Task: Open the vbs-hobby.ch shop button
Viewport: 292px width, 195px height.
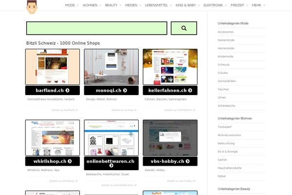Action: (170, 161)
